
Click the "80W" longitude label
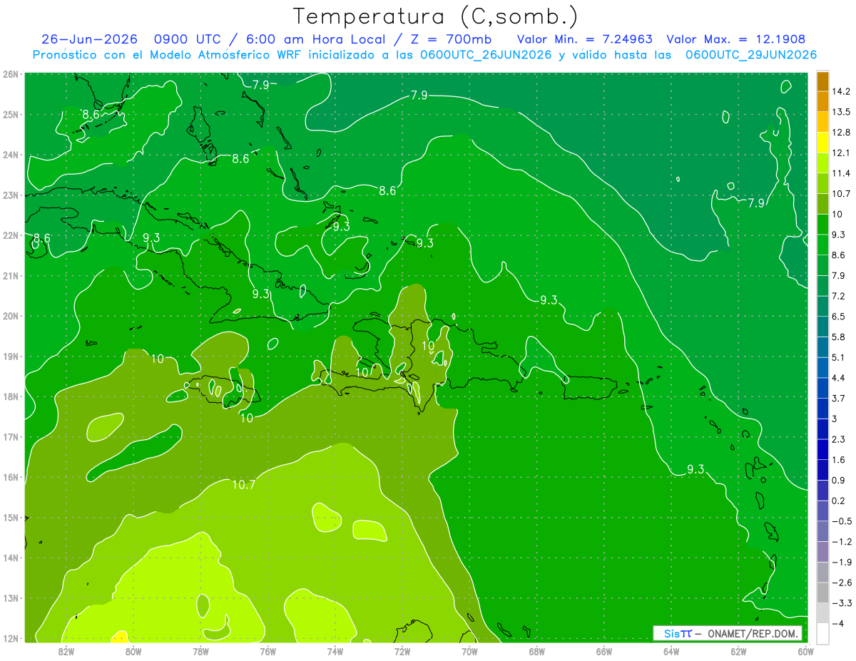[133, 651]
